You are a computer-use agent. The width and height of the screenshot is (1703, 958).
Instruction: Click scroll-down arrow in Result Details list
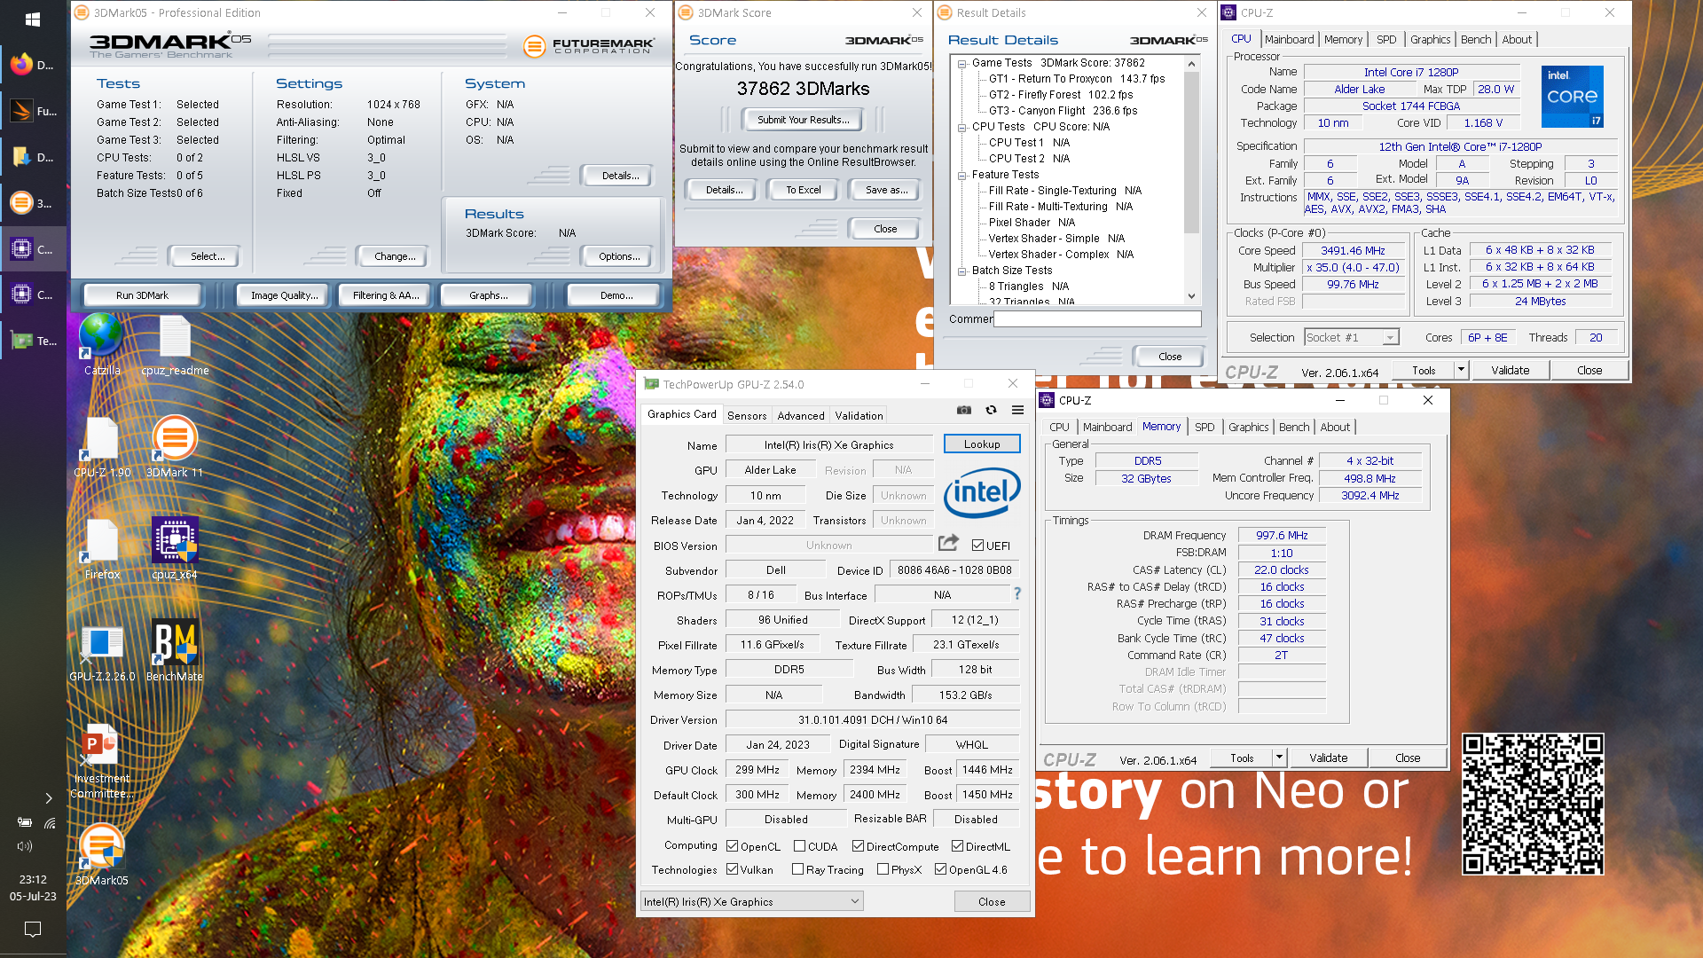point(1191,296)
